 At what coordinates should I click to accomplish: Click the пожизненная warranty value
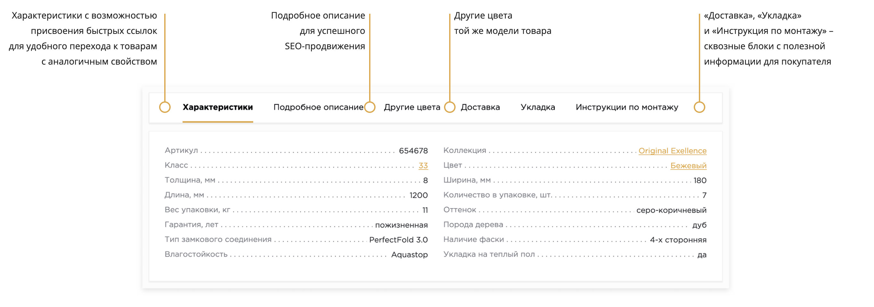coord(401,225)
